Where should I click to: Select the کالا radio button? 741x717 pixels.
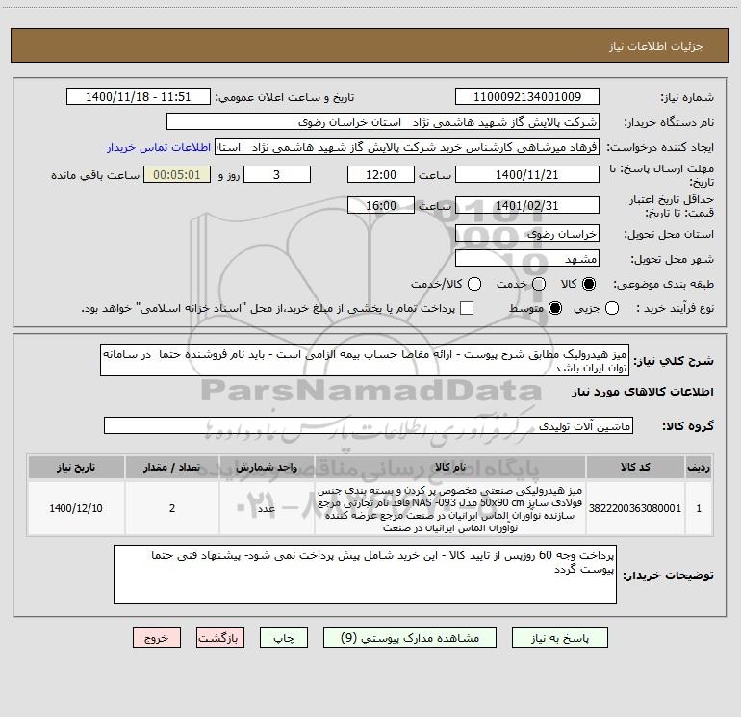[589, 284]
